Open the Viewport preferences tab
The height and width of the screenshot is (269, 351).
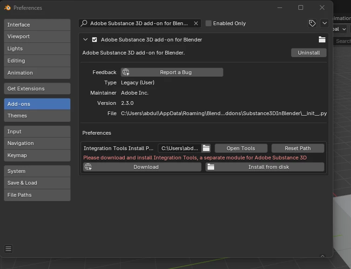[x=37, y=36]
